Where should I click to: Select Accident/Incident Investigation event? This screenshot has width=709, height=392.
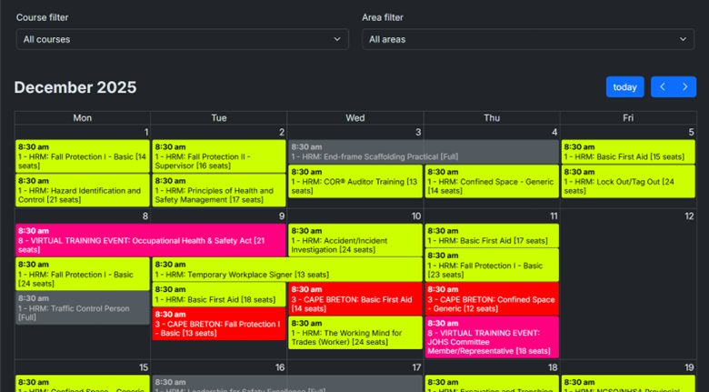[354, 240]
